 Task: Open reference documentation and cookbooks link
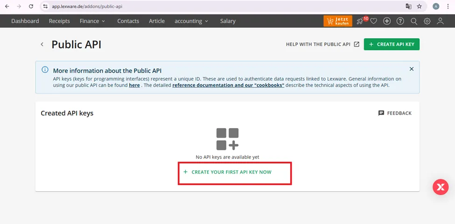tap(228, 85)
